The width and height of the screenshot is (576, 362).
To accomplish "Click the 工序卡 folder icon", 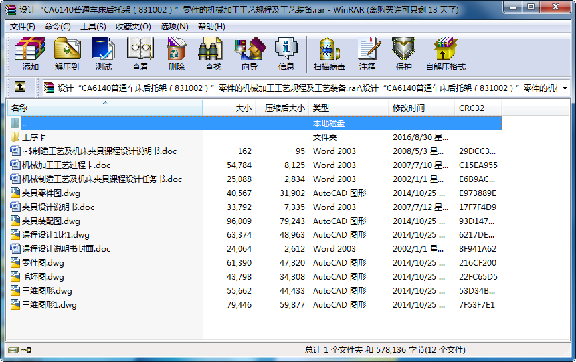I will (x=15, y=137).
